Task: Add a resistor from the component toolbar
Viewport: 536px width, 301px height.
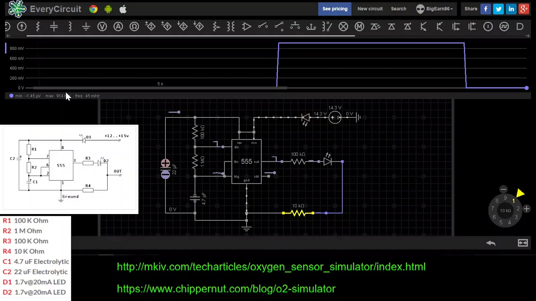Action: 38,27
